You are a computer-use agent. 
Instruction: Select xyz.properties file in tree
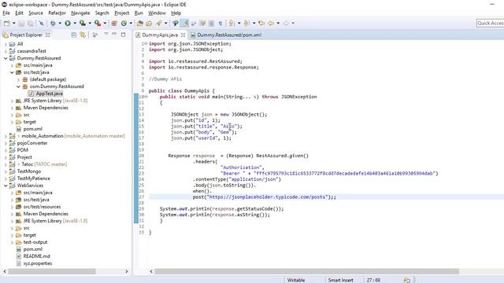pos(38,263)
